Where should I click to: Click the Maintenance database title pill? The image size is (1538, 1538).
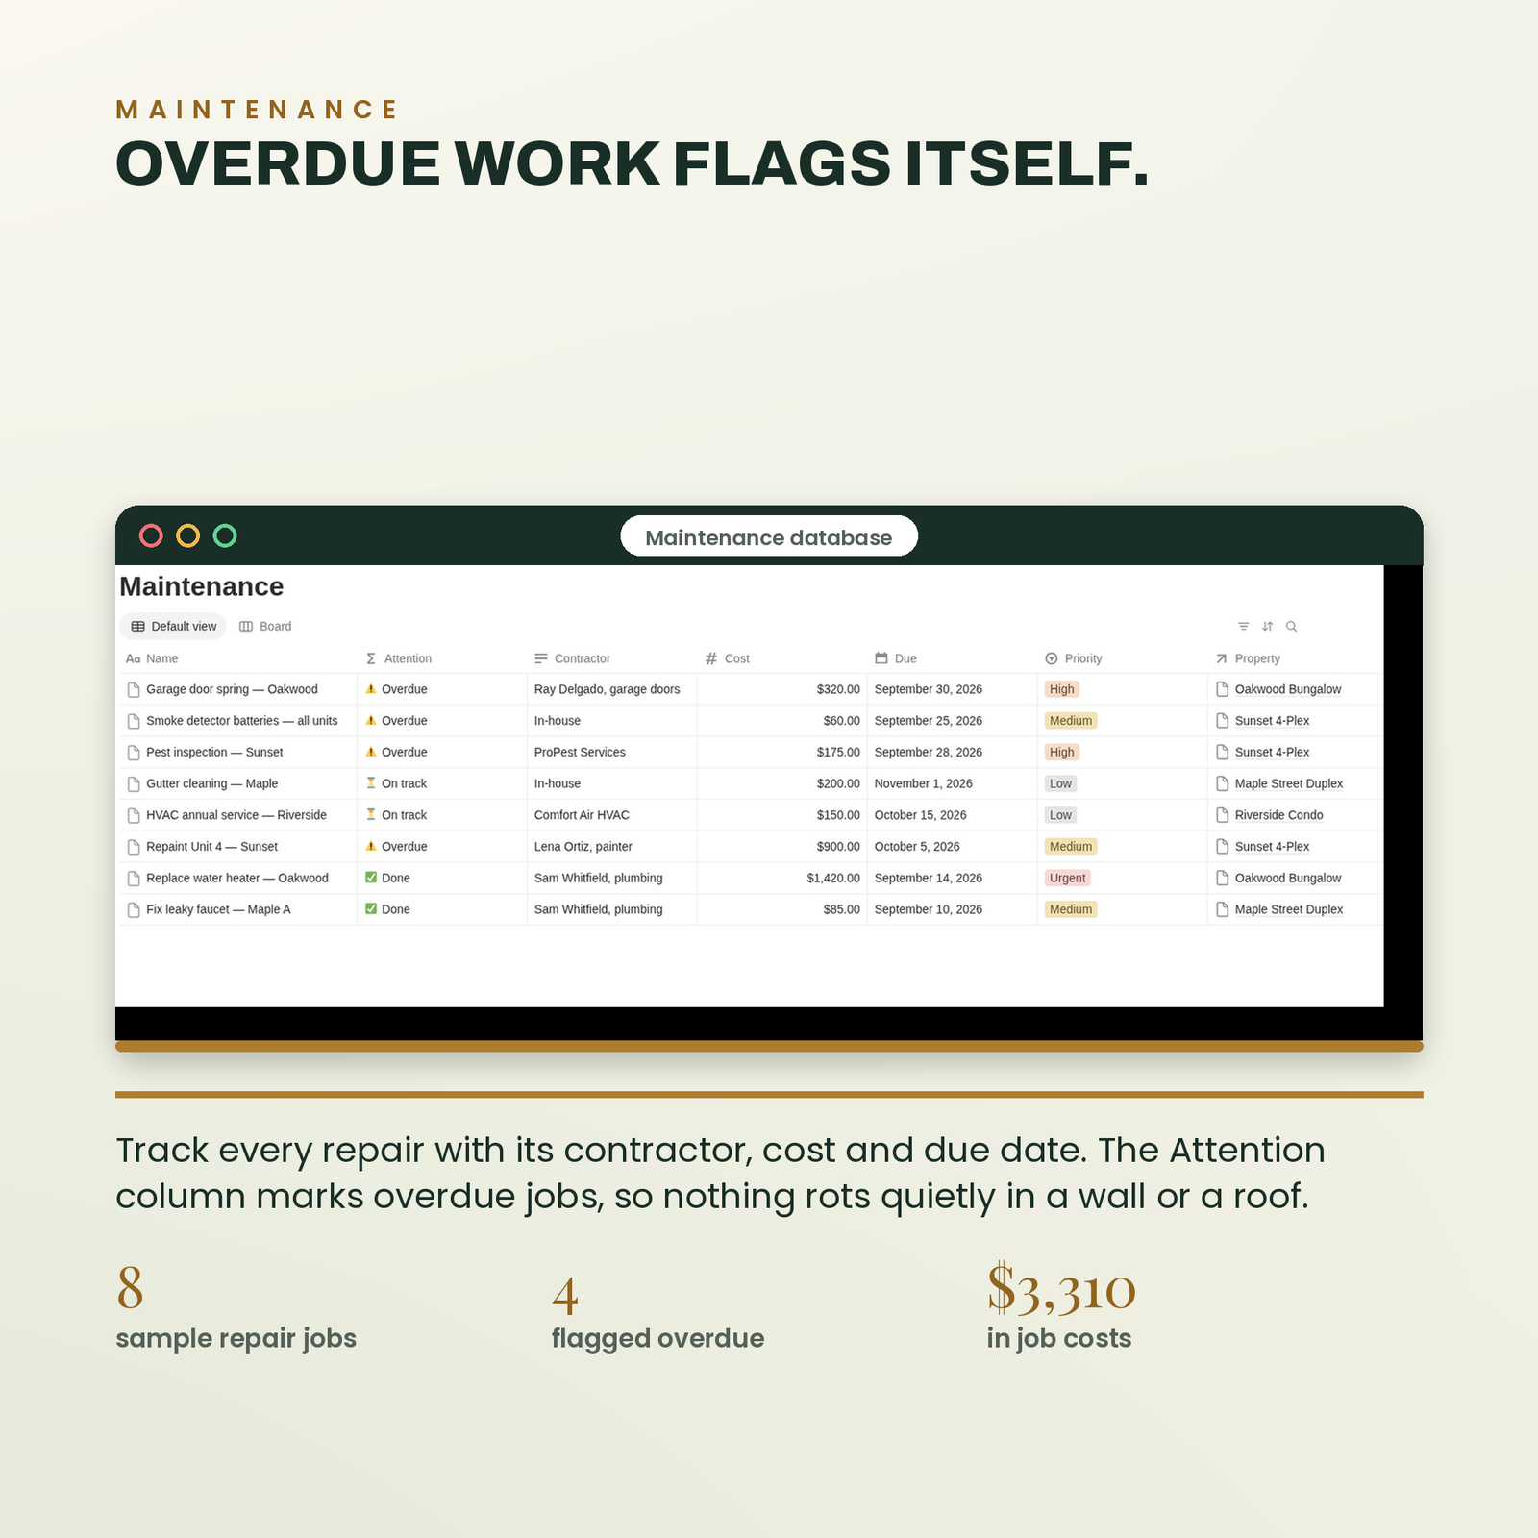769,536
